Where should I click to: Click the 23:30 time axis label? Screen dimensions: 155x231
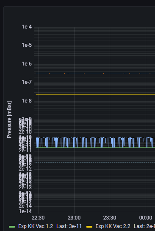point(110,217)
